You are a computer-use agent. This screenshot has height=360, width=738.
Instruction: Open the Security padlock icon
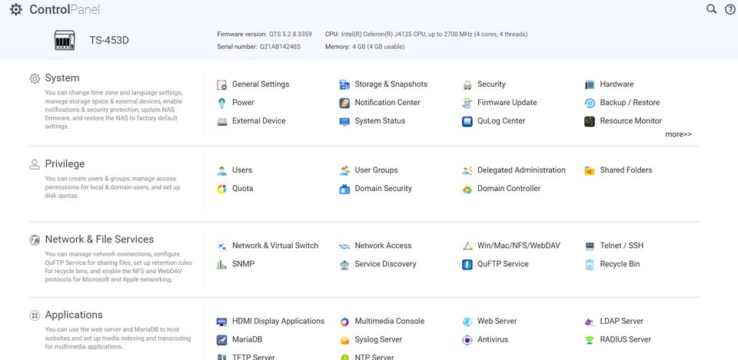[467, 84]
